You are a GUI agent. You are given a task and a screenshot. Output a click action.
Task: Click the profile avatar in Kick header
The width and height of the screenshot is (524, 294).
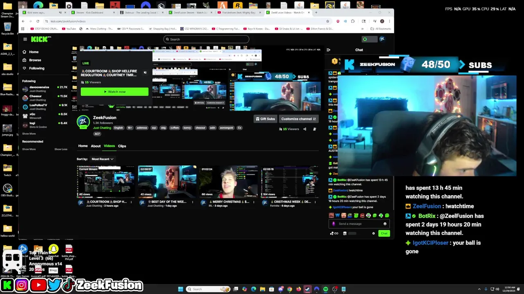point(382,39)
